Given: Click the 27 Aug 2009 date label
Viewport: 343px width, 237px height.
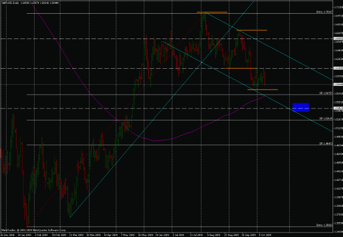Looking at the screenshot, I should coord(231,235).
